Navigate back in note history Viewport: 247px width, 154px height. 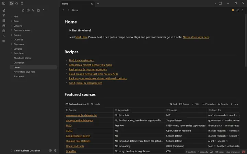(63, 10)
